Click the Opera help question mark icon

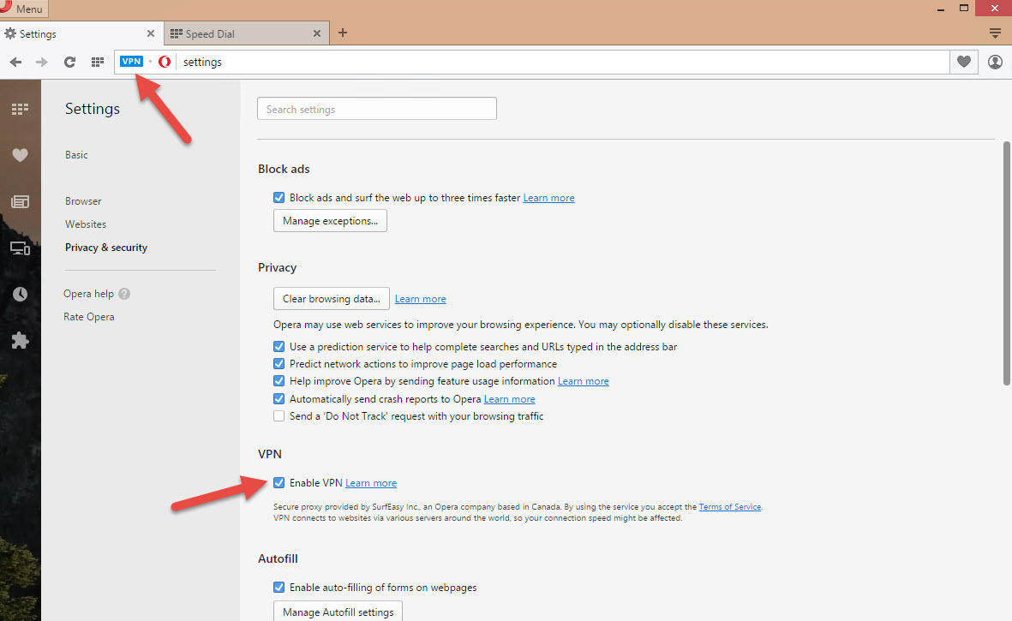(x=124, y=294)
